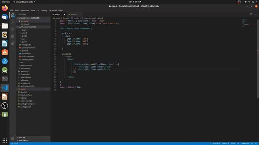Open notifications bell in status bar
The width and height of the screenshot is (259, 145).
256,143
